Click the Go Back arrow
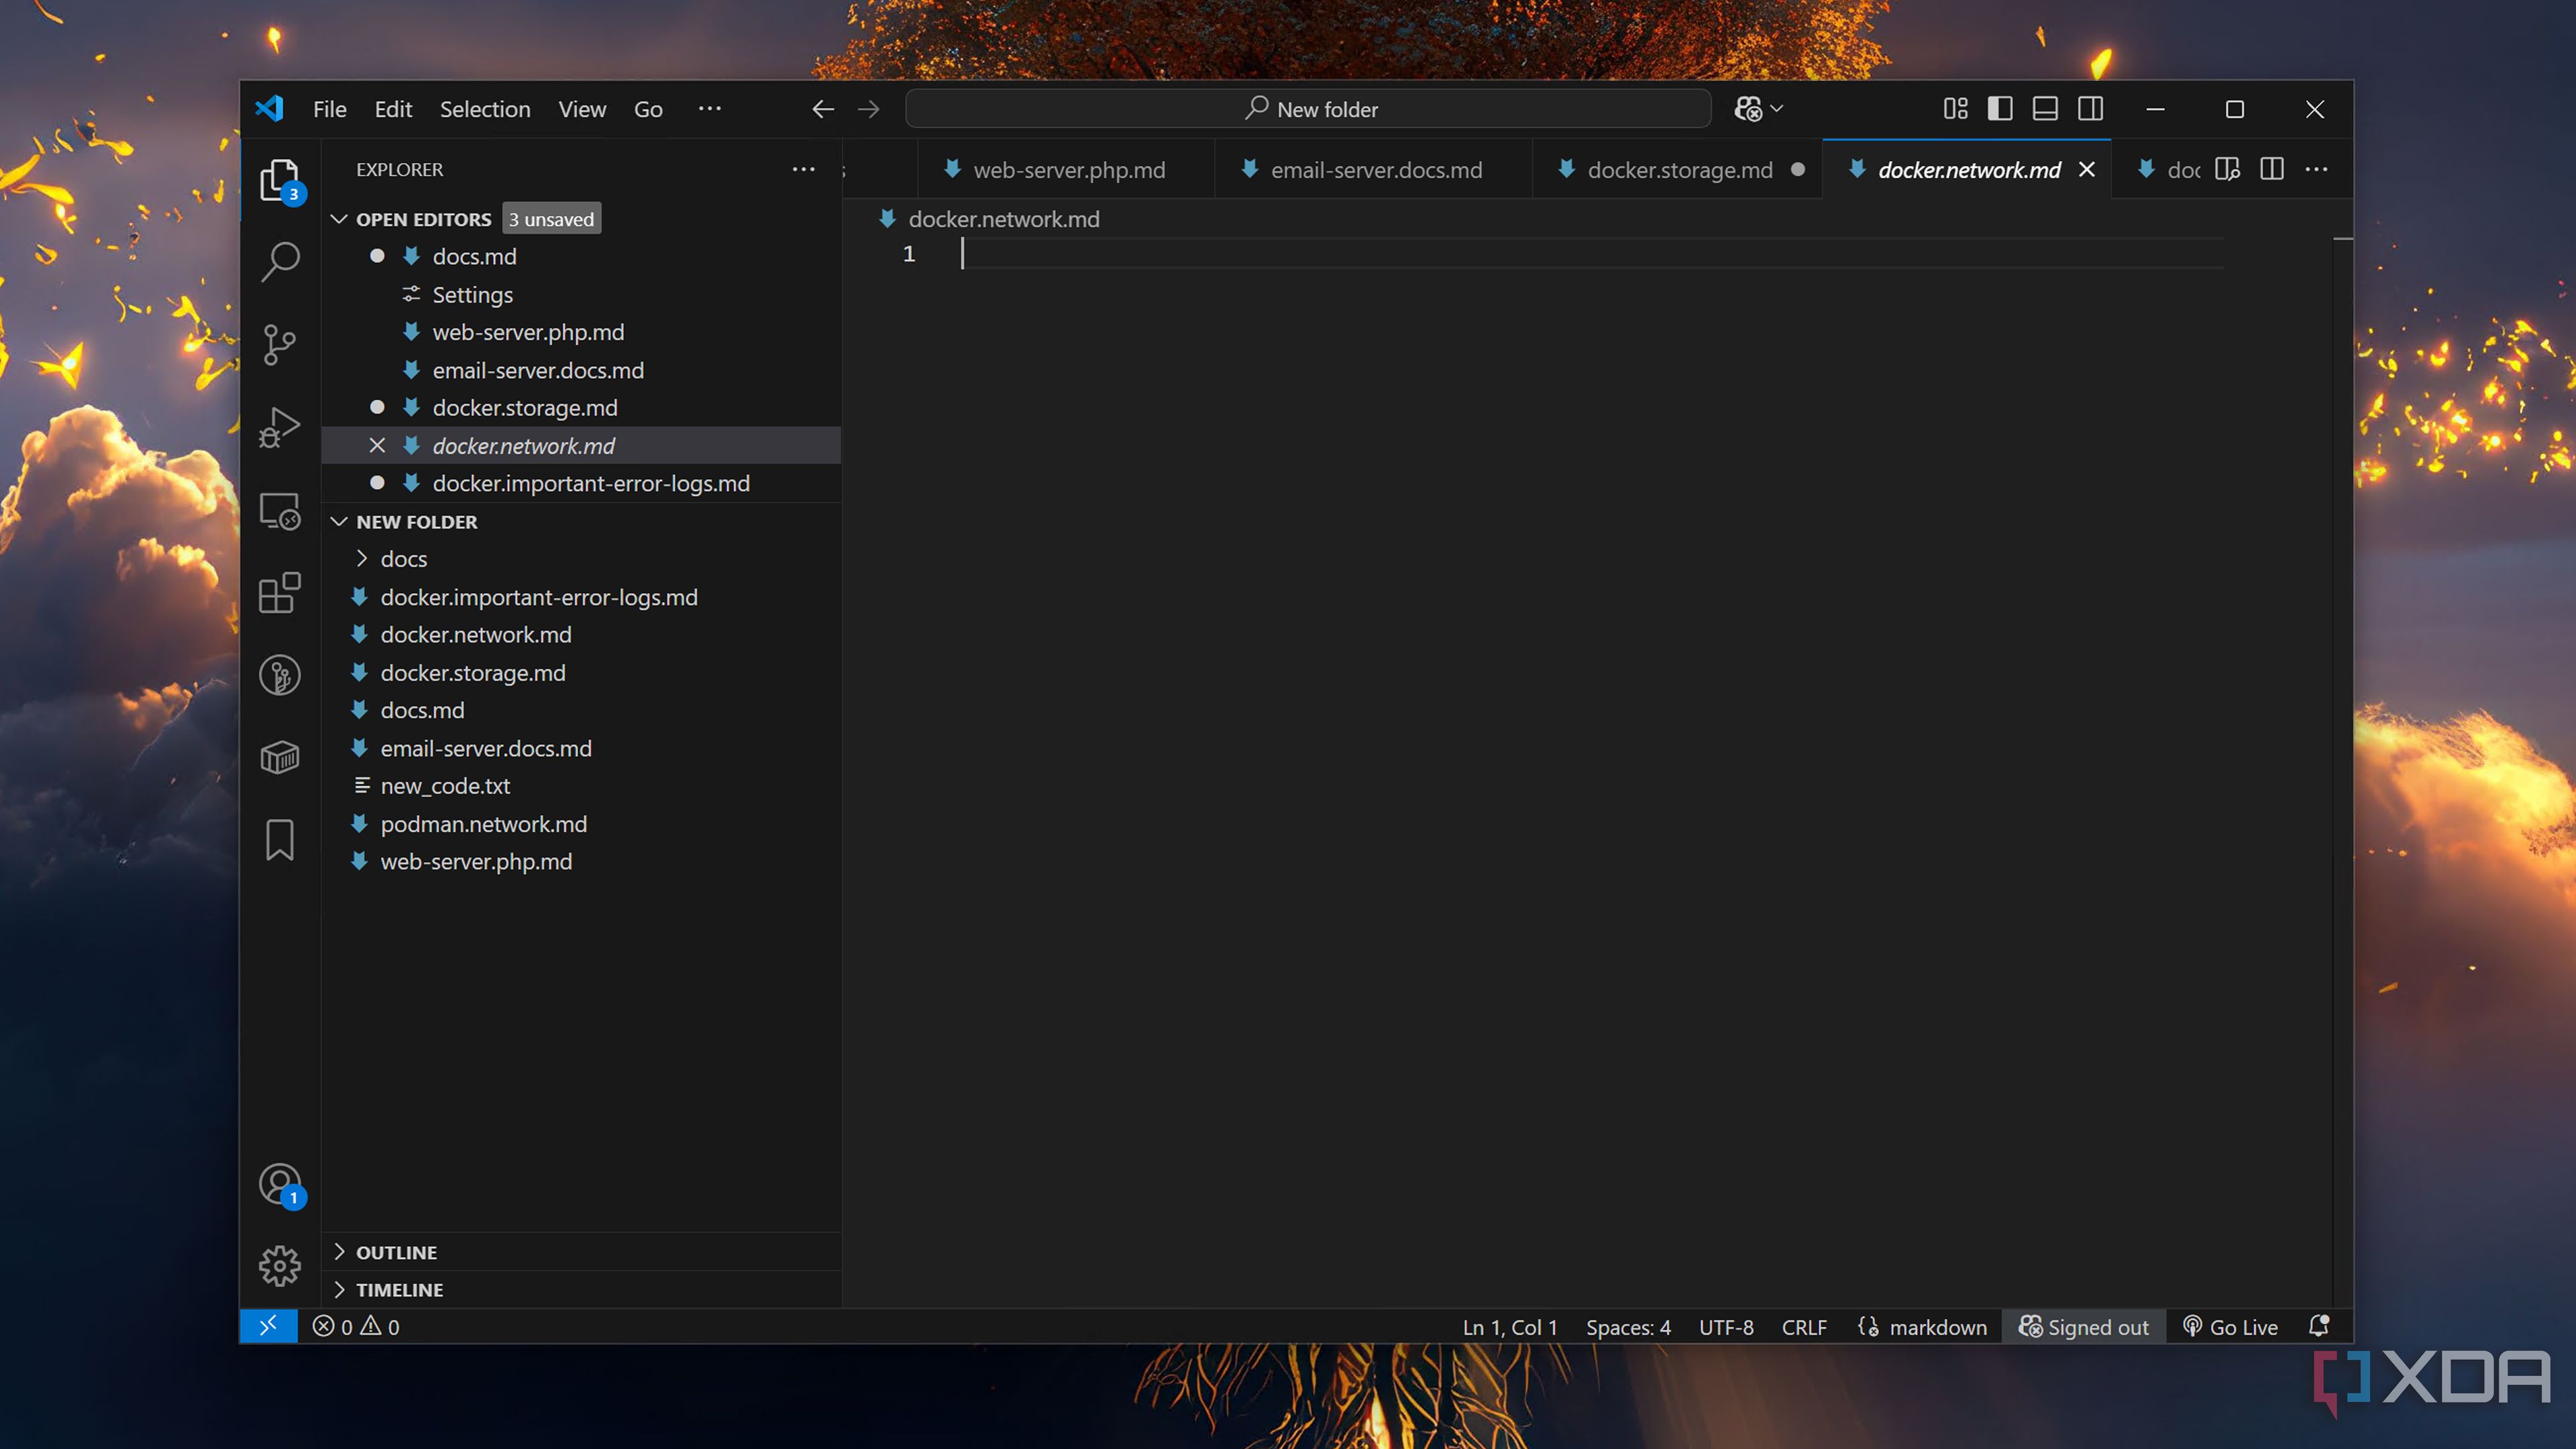This screenshot has height=1449, width=2576. point(823,109)
